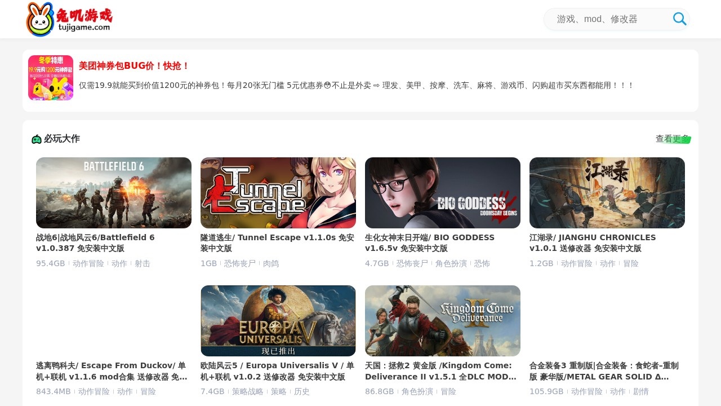Select the 射击 tag under Battlefield 6
Screen dimensions: 721x406
[x=143, y=263]
